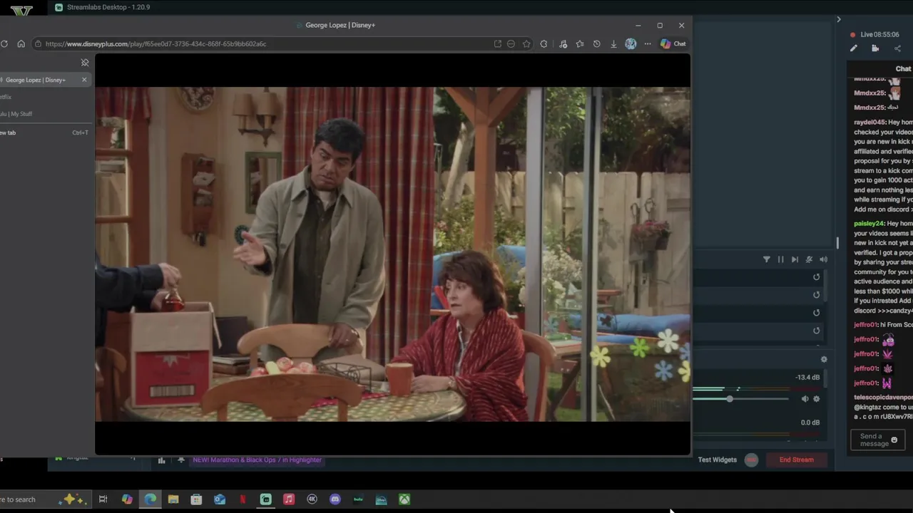Open the gear settings beside the mixer speaker icon
Viewport: 913px width, 513px height.
(x=817, y=399)
